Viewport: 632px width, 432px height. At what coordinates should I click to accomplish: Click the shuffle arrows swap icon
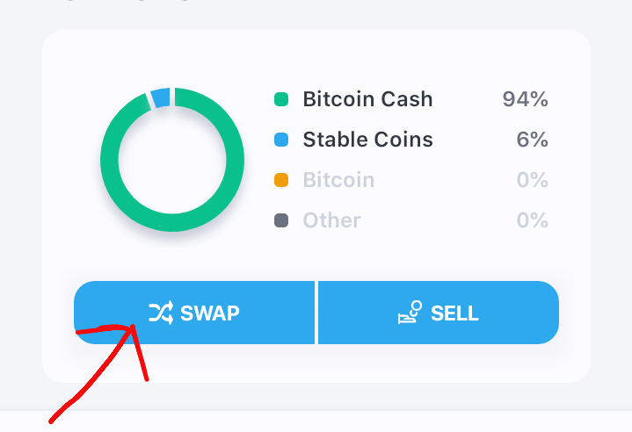click(x=161, y=313)
